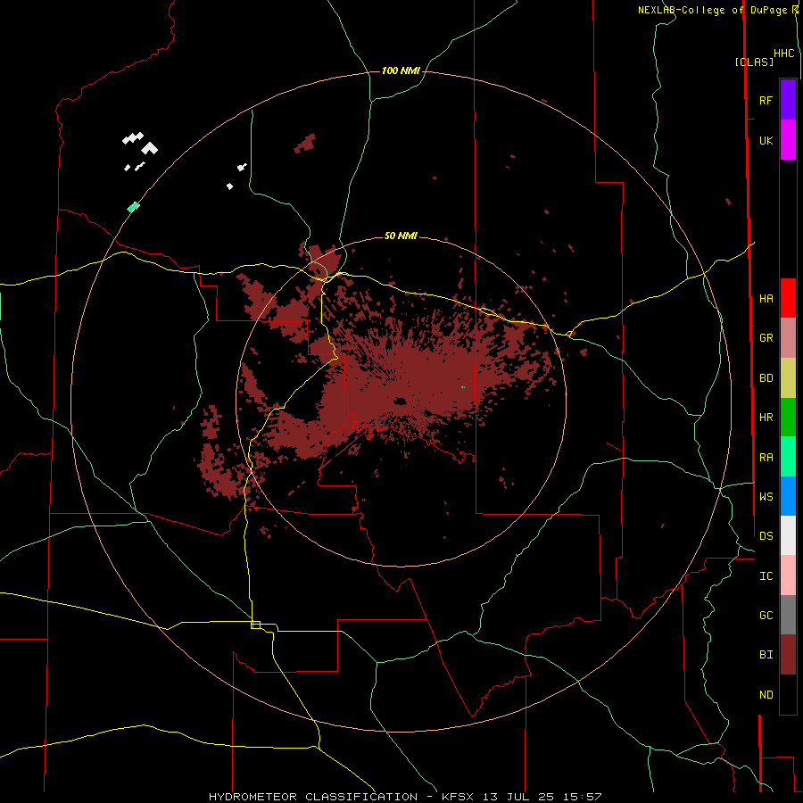Click the [CLAS] units label

pyautogui.click(x=754, y=62)
